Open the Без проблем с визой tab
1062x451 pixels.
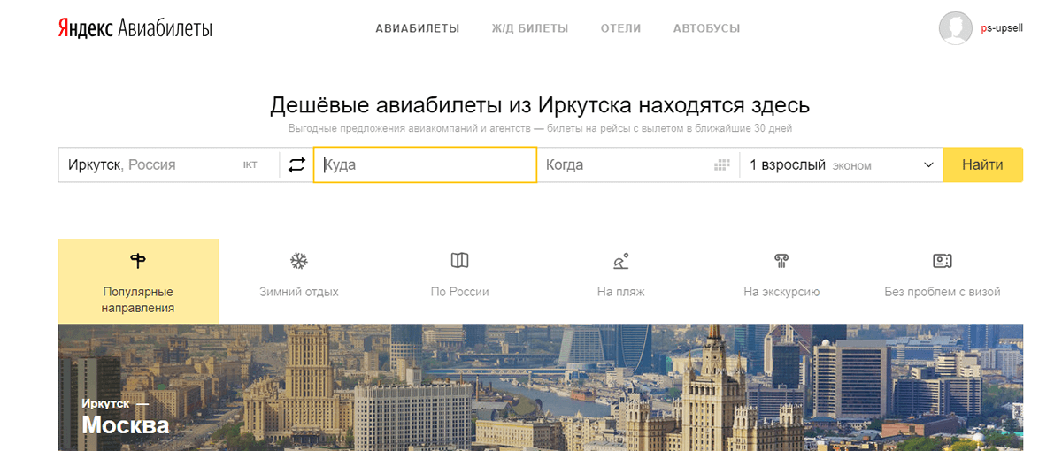coord(943,281)
